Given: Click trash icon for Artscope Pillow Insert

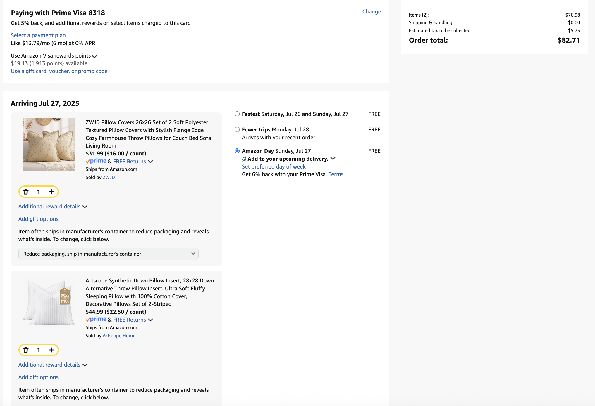Looking at the screenshot, I should [x=26, y=350].
